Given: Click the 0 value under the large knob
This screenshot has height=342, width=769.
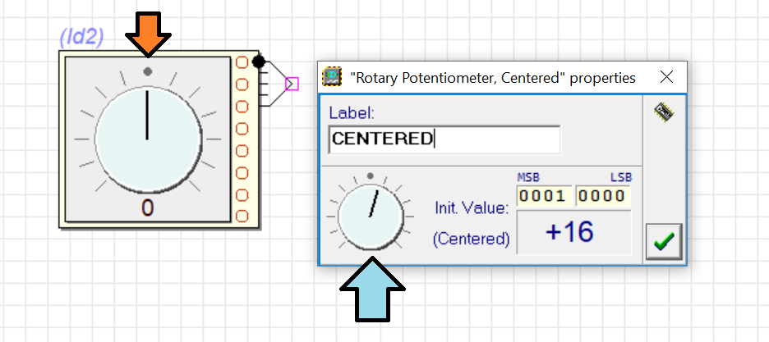Looking at the screenshot, I should click(148, 208).
